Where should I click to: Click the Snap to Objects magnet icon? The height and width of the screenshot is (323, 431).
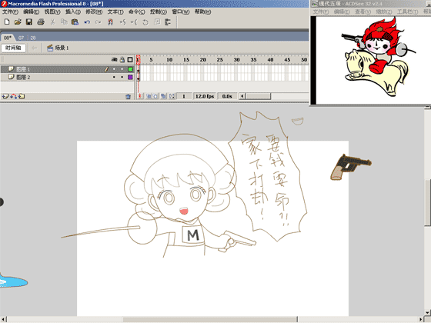point(110,22)
